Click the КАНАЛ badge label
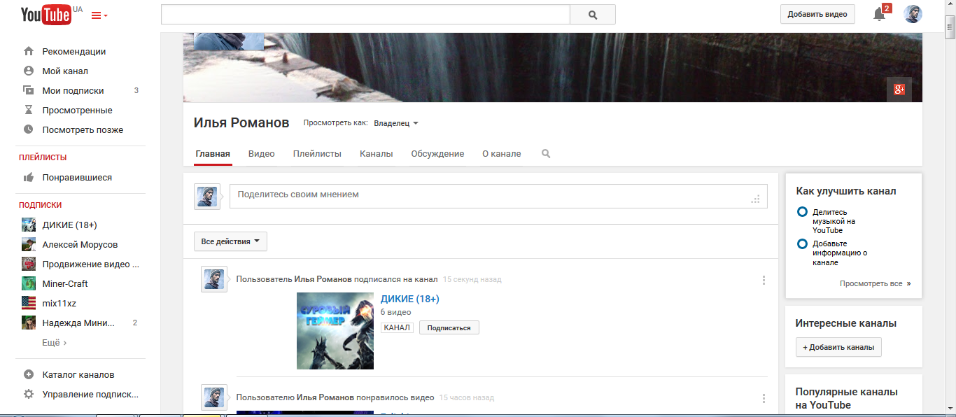The image size is (956, 417). [397, 327]
